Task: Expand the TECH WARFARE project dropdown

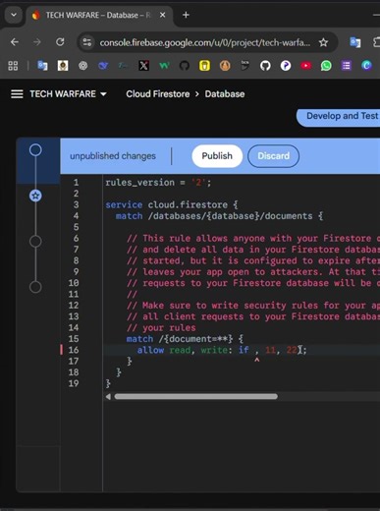Action: coord(69,94)
